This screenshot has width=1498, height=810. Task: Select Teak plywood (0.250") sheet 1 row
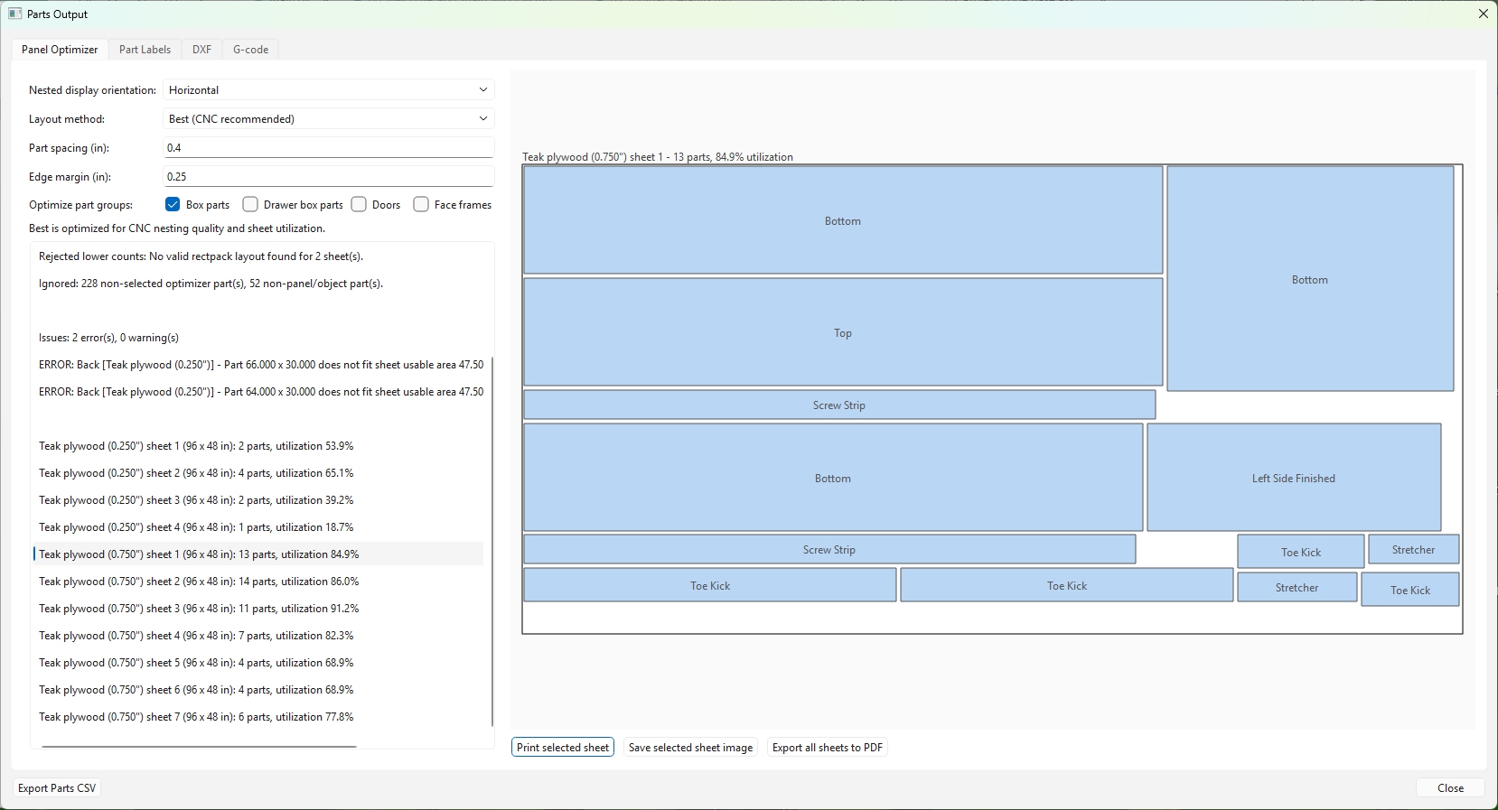tap(258, 446)
